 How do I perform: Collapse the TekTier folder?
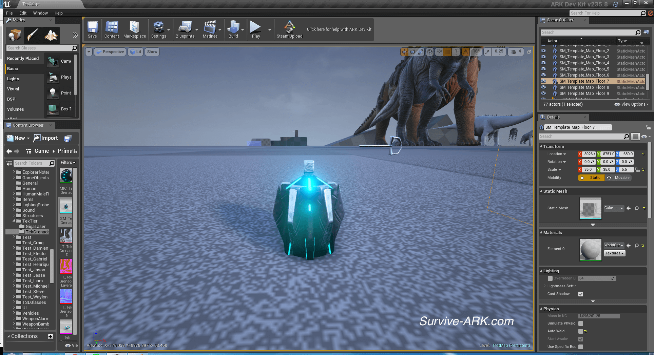[x=14, y=221]
